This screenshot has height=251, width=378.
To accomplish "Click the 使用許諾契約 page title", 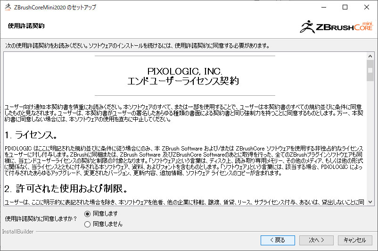I will [x=26, y=26].
